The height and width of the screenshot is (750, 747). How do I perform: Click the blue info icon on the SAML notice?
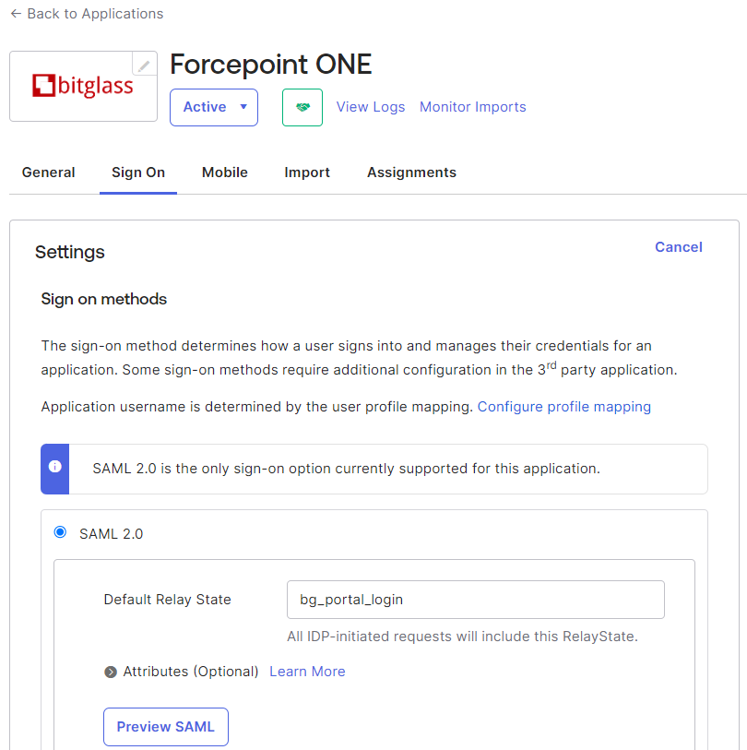[55, 469]
